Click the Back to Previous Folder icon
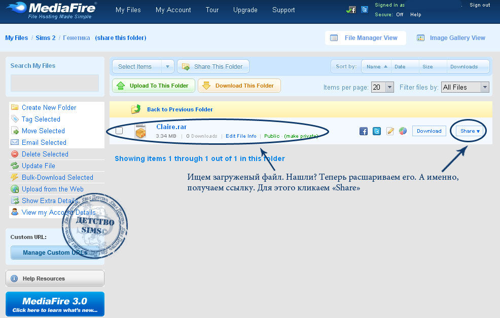The image size is (500, 318). (136, 109)
